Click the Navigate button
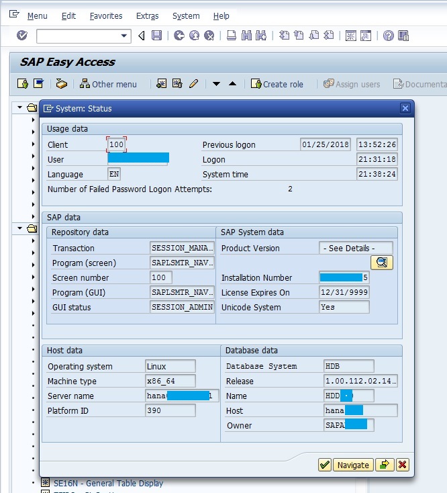This screenshot has height=493, width=447. tap(353, 465)
